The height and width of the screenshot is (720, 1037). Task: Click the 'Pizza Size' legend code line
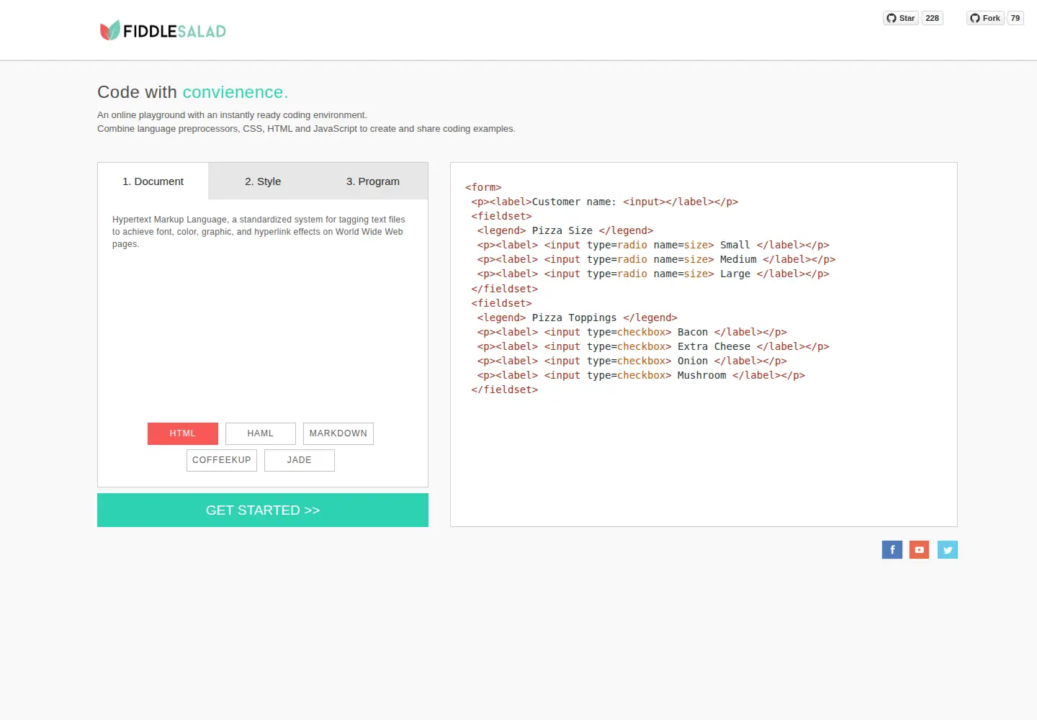(x=565, y=230)
